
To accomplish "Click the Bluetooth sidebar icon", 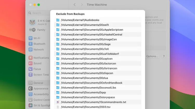I will (30, 44).
